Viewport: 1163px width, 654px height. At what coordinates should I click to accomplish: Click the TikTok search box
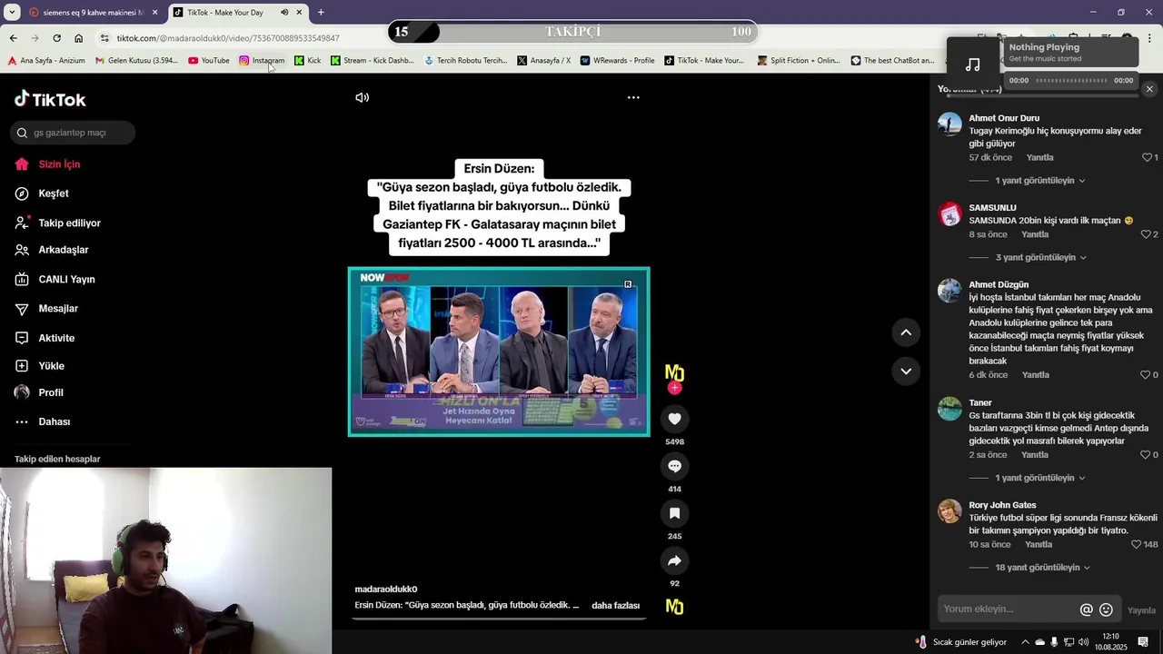coord(74,133)
